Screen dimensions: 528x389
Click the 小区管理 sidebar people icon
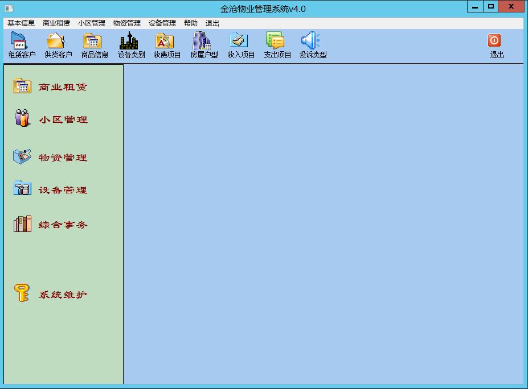[x=22, y=118]
